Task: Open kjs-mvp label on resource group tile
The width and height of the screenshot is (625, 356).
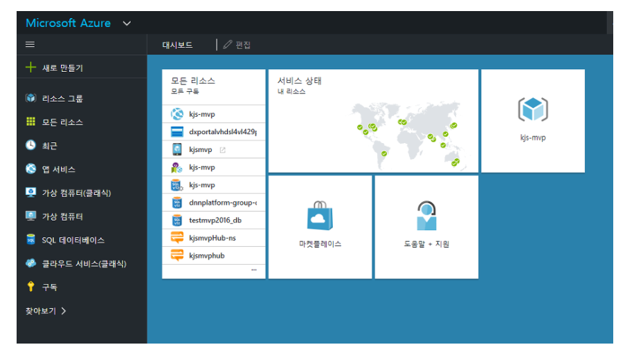Action: point(533,138)
